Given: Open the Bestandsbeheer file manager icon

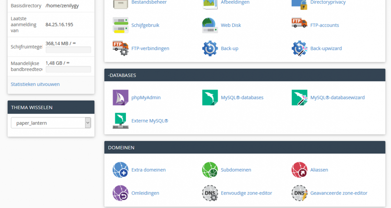Looking at the screenshot, I should (x=120, y=4).
